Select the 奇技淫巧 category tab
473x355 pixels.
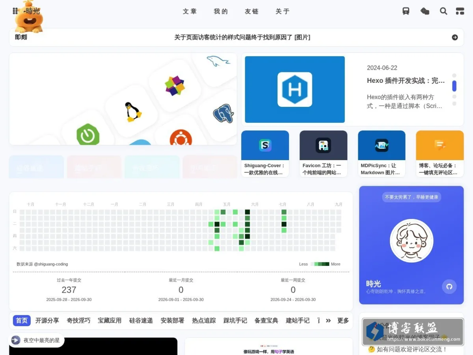coord(78,321)
